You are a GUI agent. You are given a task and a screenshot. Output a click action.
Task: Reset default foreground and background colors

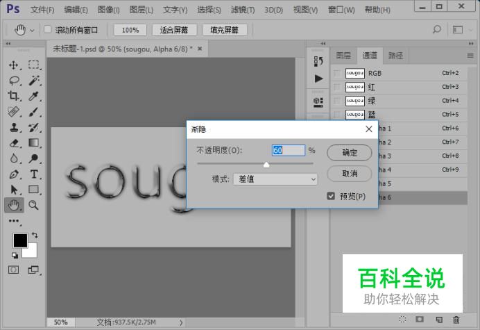pyautogui.click(x=15, y=255)
